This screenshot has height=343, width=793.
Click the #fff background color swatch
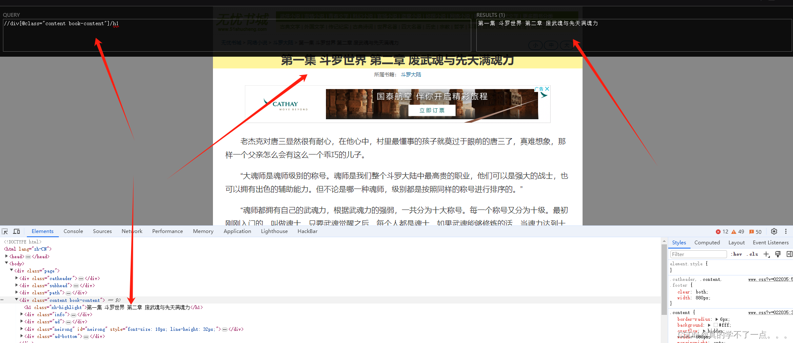[715, 325]
